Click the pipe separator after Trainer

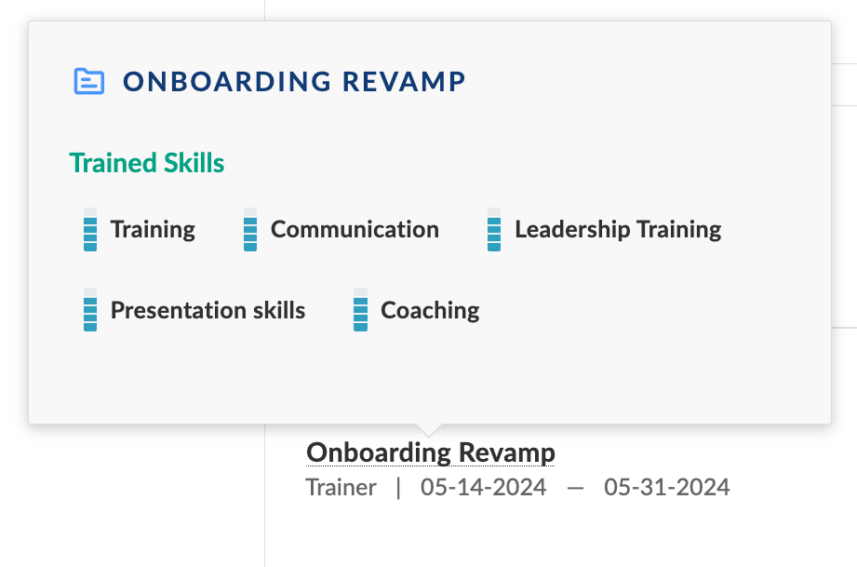coord(398,487)
